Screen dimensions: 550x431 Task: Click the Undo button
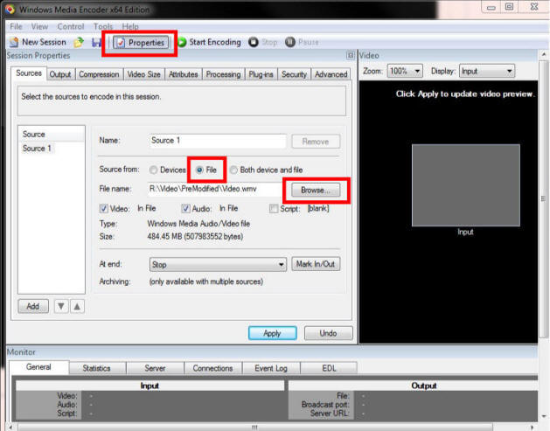click(328, 333)
